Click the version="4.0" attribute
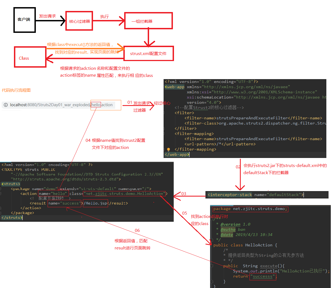This screenshot has width=331, height=288. (204, 102)
